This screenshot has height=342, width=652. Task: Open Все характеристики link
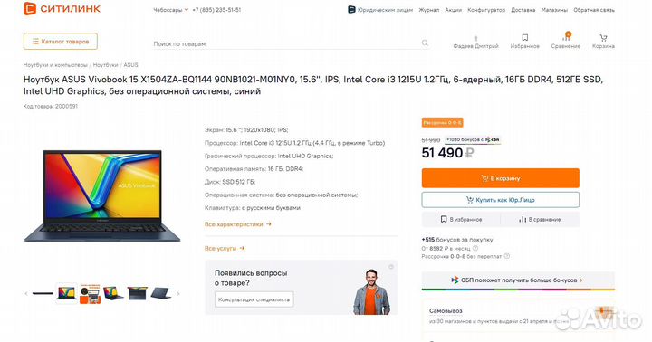coord(238,224)
